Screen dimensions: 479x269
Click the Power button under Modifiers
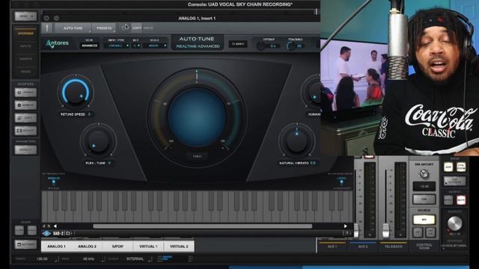(x=25, y=93)
